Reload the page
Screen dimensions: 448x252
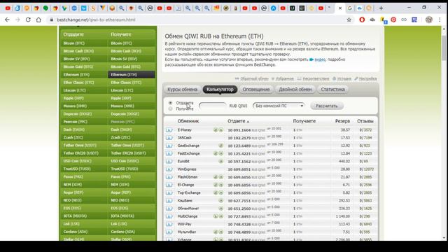[28, 20]
